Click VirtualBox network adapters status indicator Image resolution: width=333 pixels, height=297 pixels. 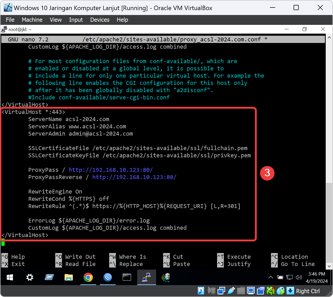[221, 291]
